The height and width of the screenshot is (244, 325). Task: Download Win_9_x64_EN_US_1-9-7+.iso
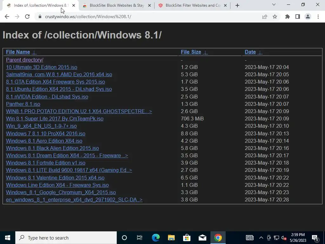pos(41,126)
